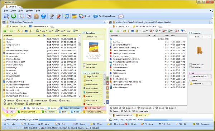Click F7 New folder button
This screenshot has width=215, height=131.
115,124
